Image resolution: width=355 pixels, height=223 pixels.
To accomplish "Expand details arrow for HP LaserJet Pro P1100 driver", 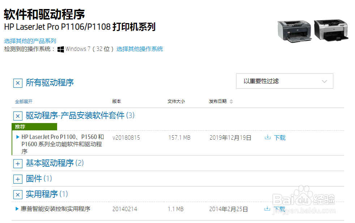I will tap(18, 137).
